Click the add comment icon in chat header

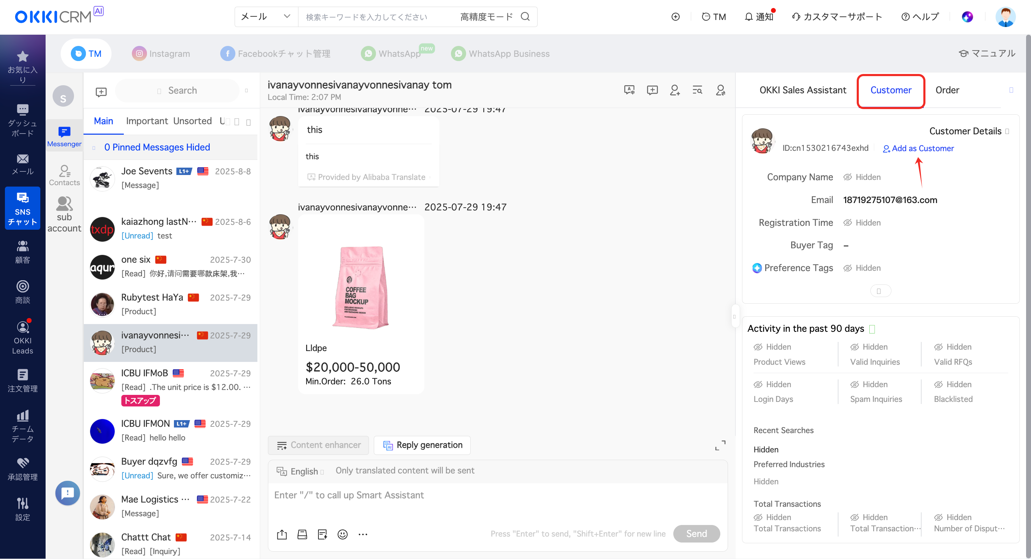(x=652, y=90)
